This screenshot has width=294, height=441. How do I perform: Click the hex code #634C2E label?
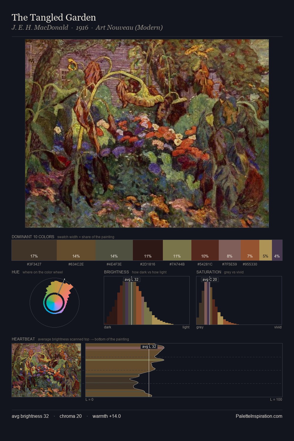pyautogui.click(x=76, y=264)
